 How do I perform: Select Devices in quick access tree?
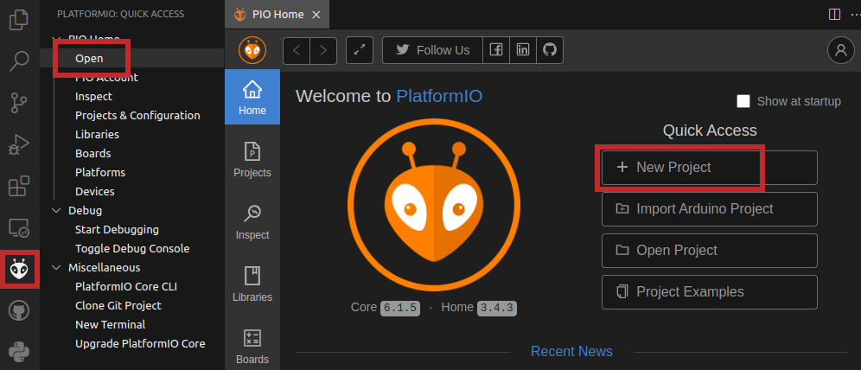click(x=95, y=192)
